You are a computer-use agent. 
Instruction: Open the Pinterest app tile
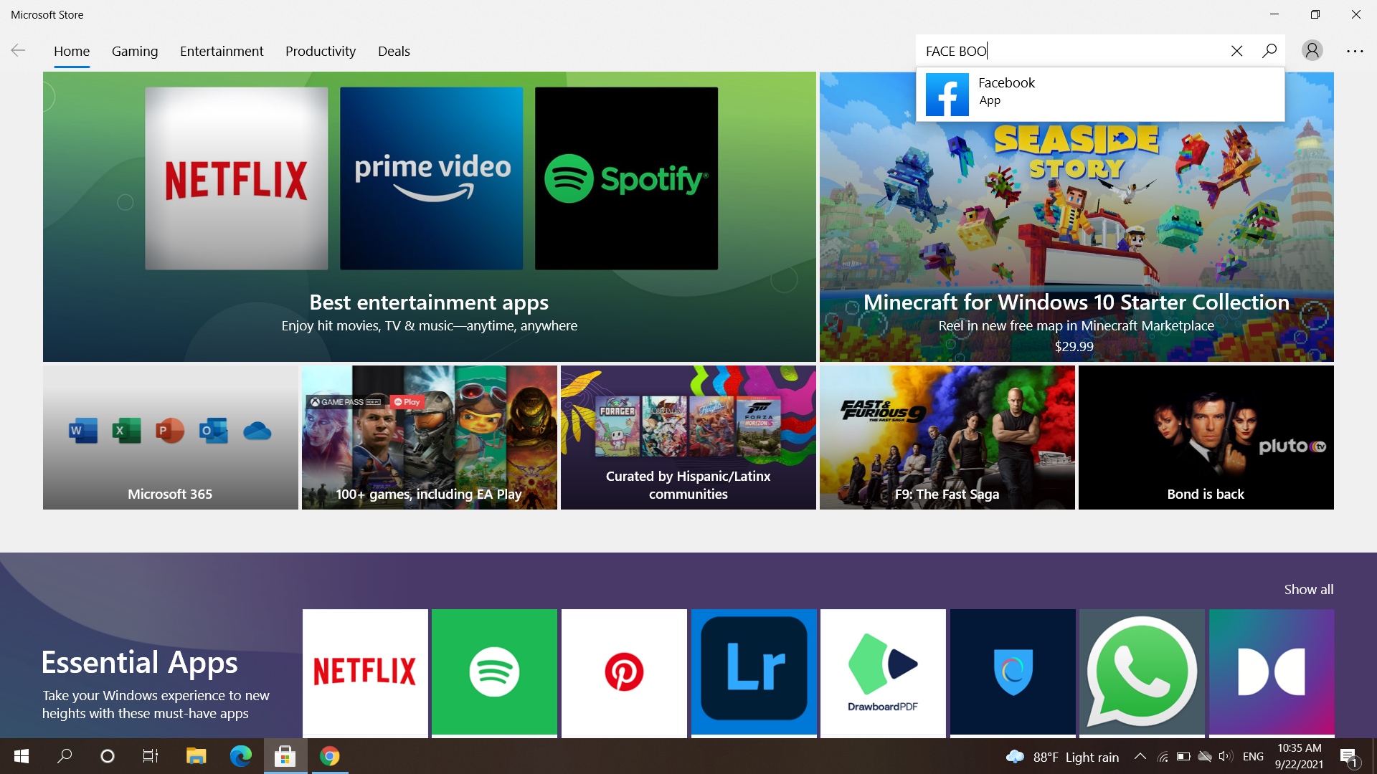(x=624, y=672)
